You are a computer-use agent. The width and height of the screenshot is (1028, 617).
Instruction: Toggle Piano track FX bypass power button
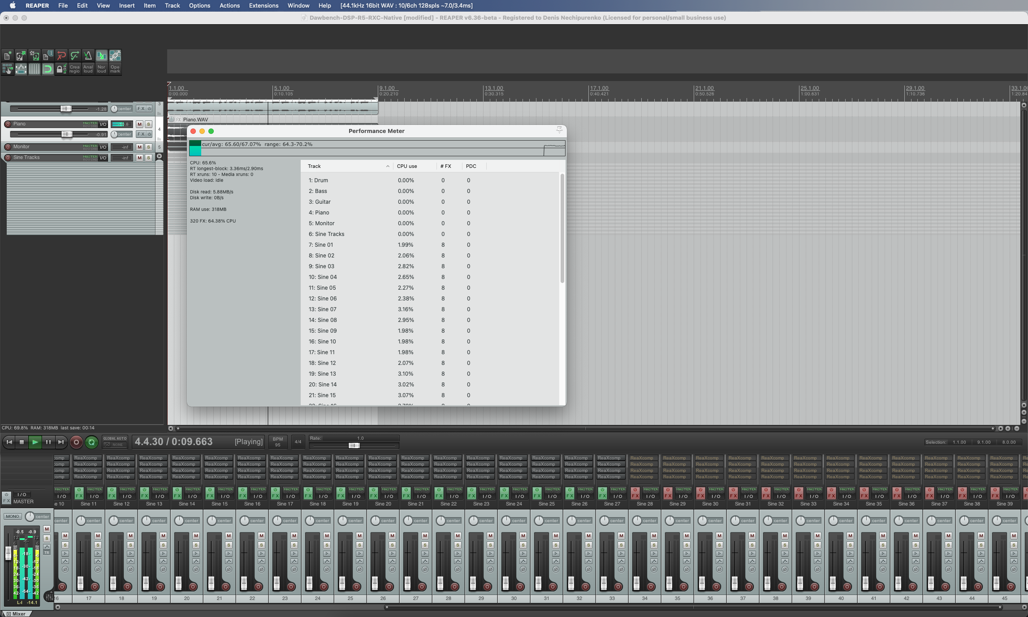pos(149,134)
